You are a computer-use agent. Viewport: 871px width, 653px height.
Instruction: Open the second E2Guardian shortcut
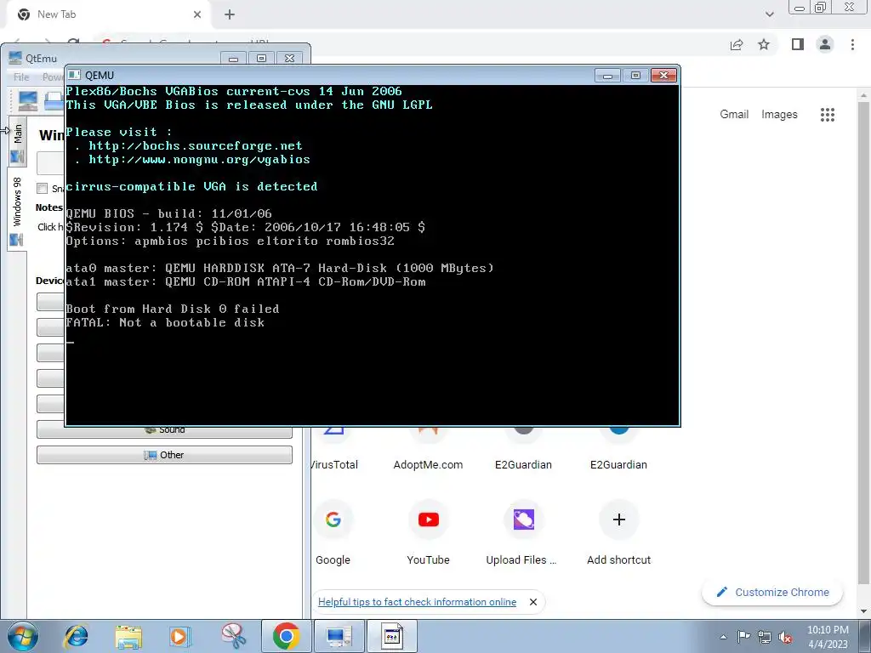619,450
